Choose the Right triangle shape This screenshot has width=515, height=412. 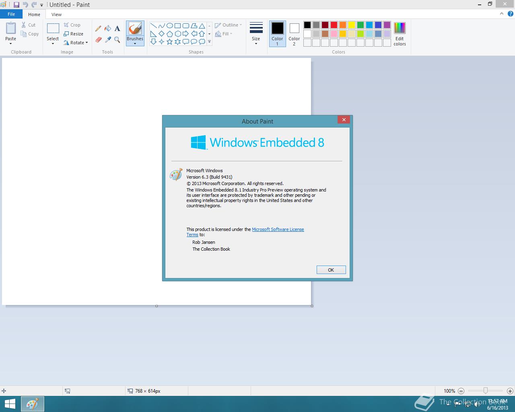tap(154, 34)
